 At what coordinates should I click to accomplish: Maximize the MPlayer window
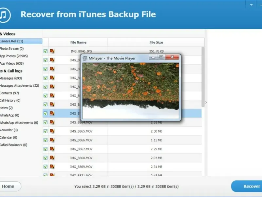pyautogui.click(x=161, y=57)
